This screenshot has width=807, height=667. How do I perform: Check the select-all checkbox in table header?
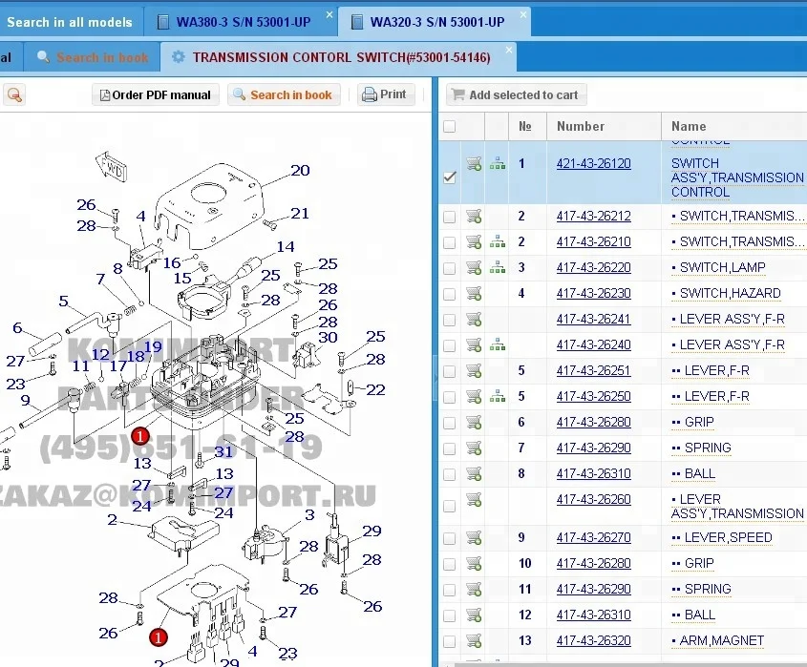coord(449,127)
